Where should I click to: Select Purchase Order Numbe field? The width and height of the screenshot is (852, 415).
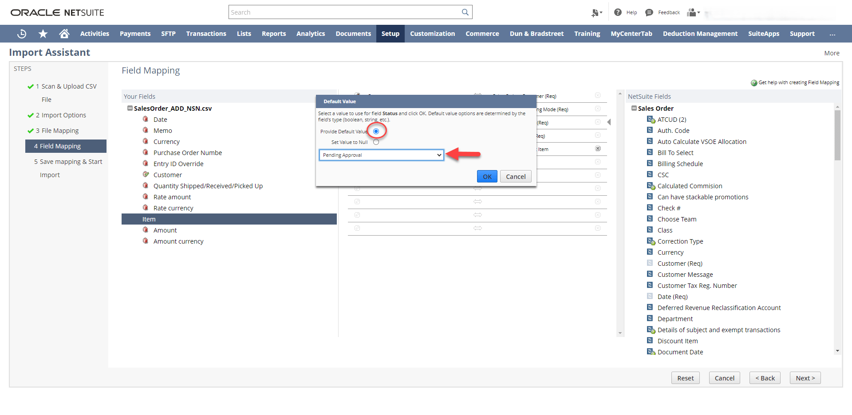point(188,152)
